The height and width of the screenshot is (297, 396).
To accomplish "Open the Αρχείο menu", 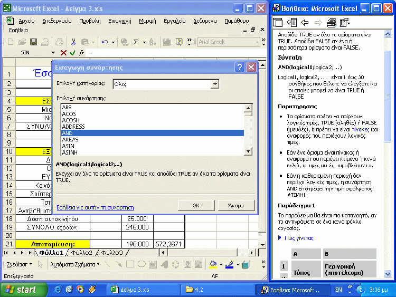I will point(26,21).
